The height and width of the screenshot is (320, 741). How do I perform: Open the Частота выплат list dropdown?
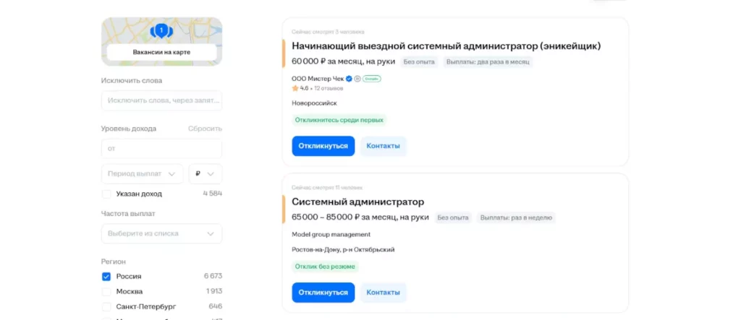pos(161,233)
